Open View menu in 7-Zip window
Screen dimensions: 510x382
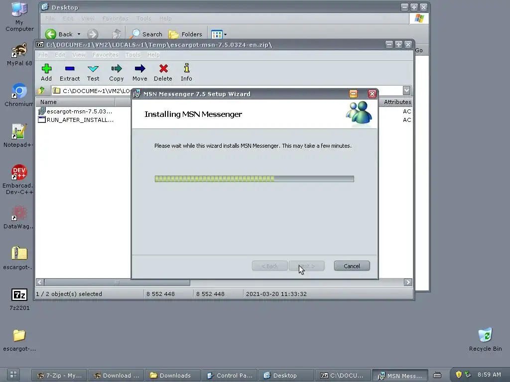(79, 55)
